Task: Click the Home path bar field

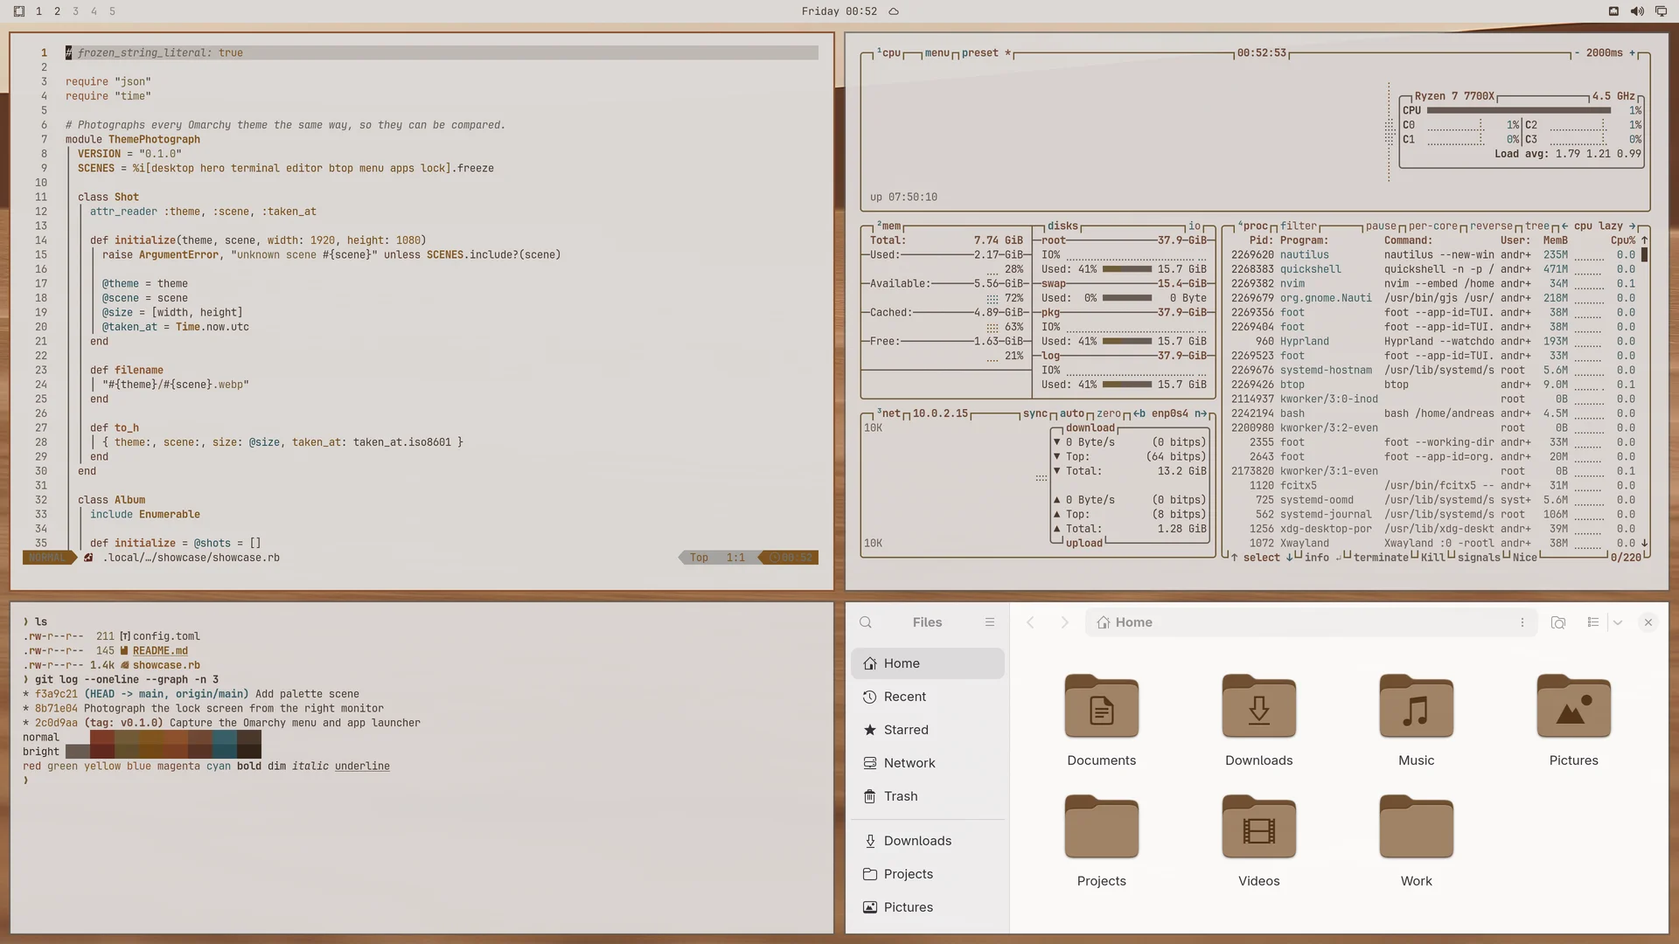Action: pos(1311,622)
